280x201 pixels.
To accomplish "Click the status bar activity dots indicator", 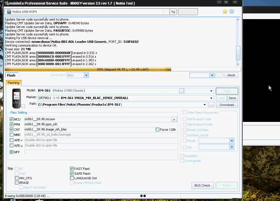I will coord(143,196).
